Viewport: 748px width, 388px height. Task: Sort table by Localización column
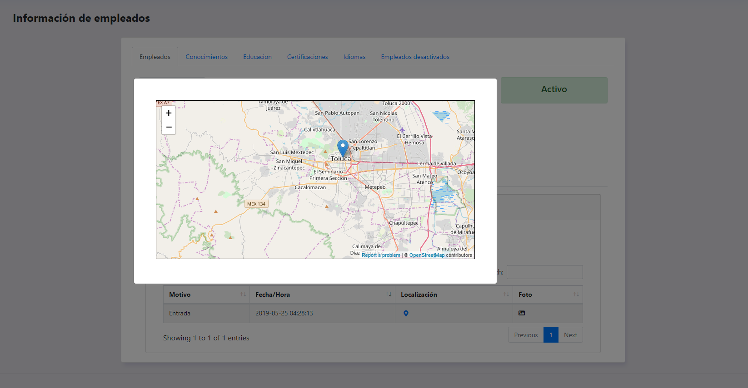(454, 295)
